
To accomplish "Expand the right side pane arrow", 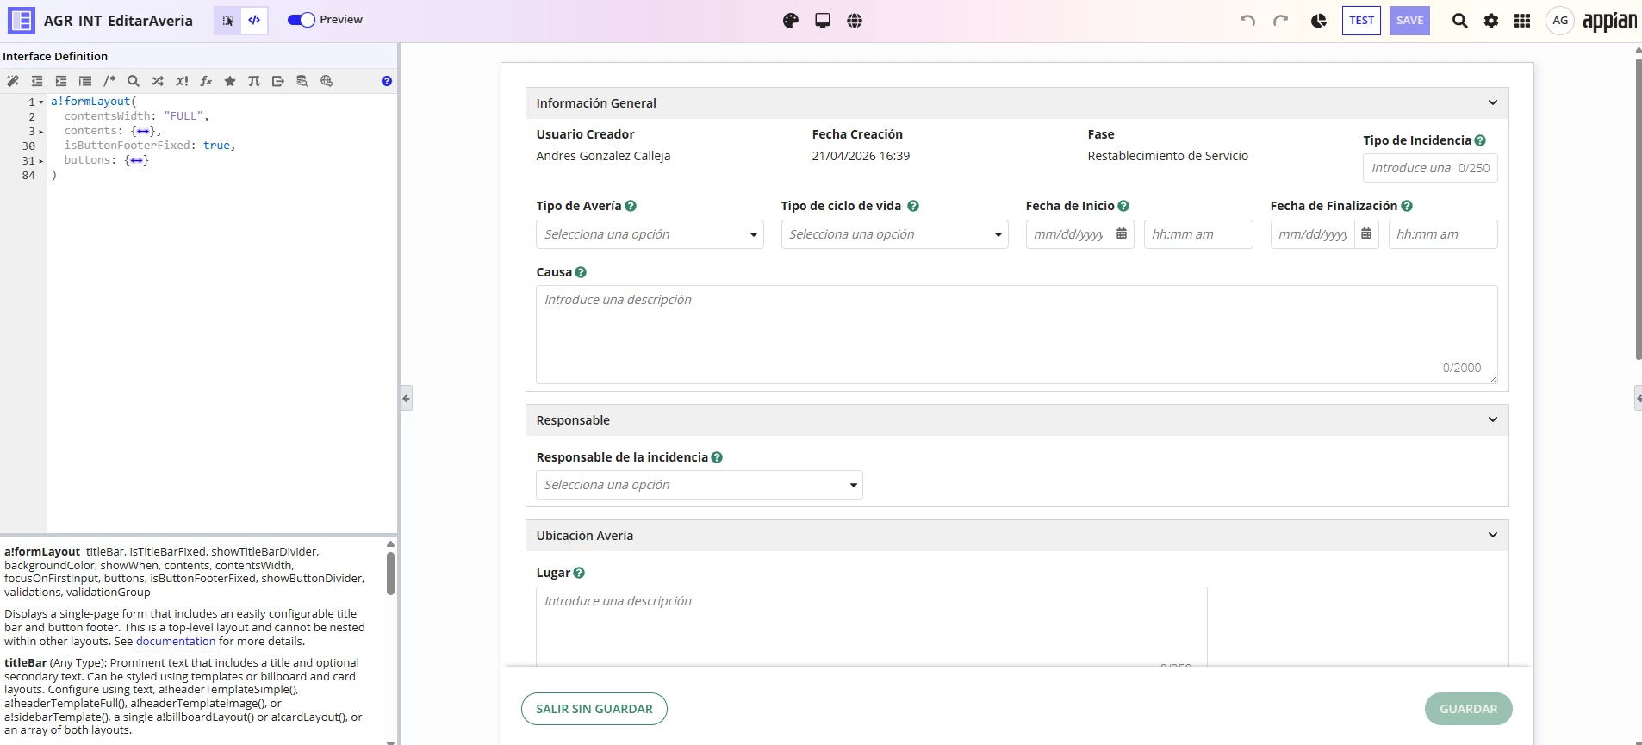I will [x=1638, y=399].
